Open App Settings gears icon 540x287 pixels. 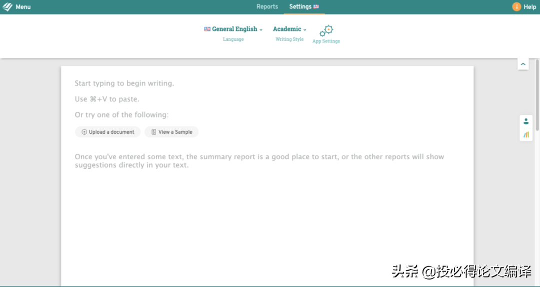[326, 30]
